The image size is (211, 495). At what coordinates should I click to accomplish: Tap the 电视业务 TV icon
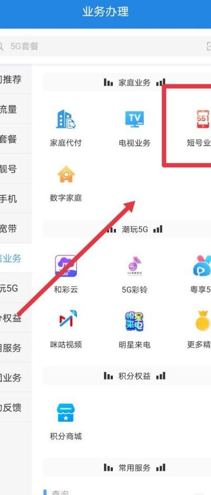click(x=135, y=119)
